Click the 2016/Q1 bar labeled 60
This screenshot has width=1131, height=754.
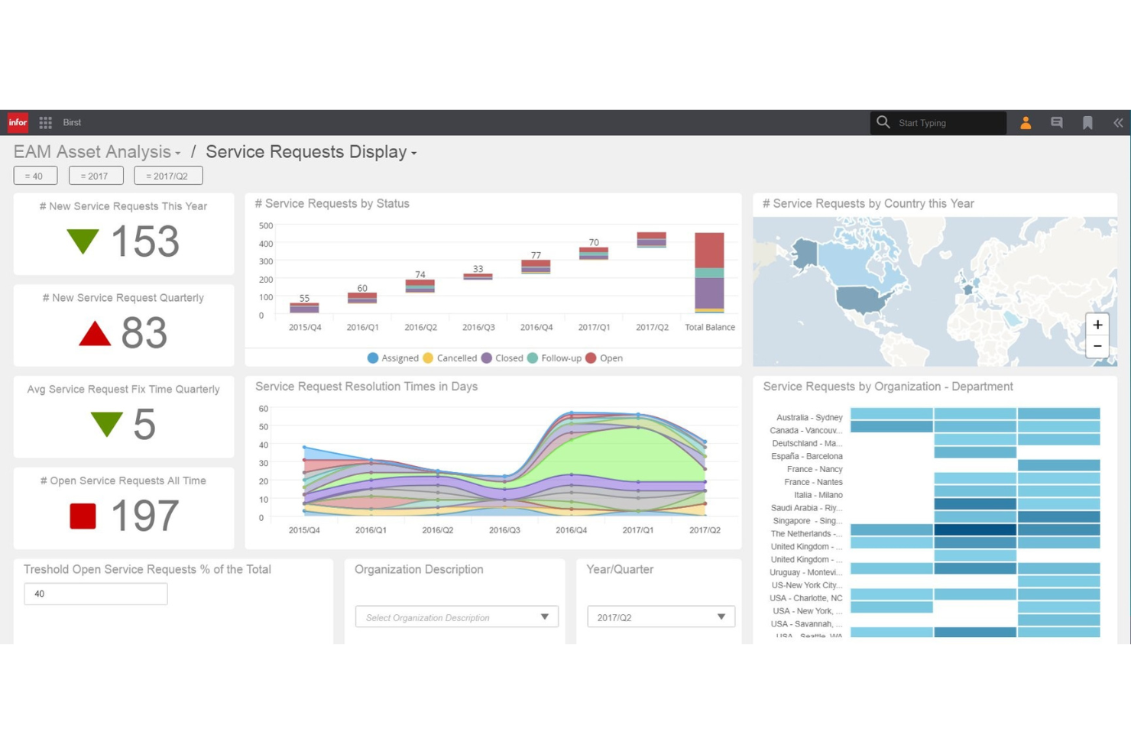pyautogui.click(x=362, y=298)
